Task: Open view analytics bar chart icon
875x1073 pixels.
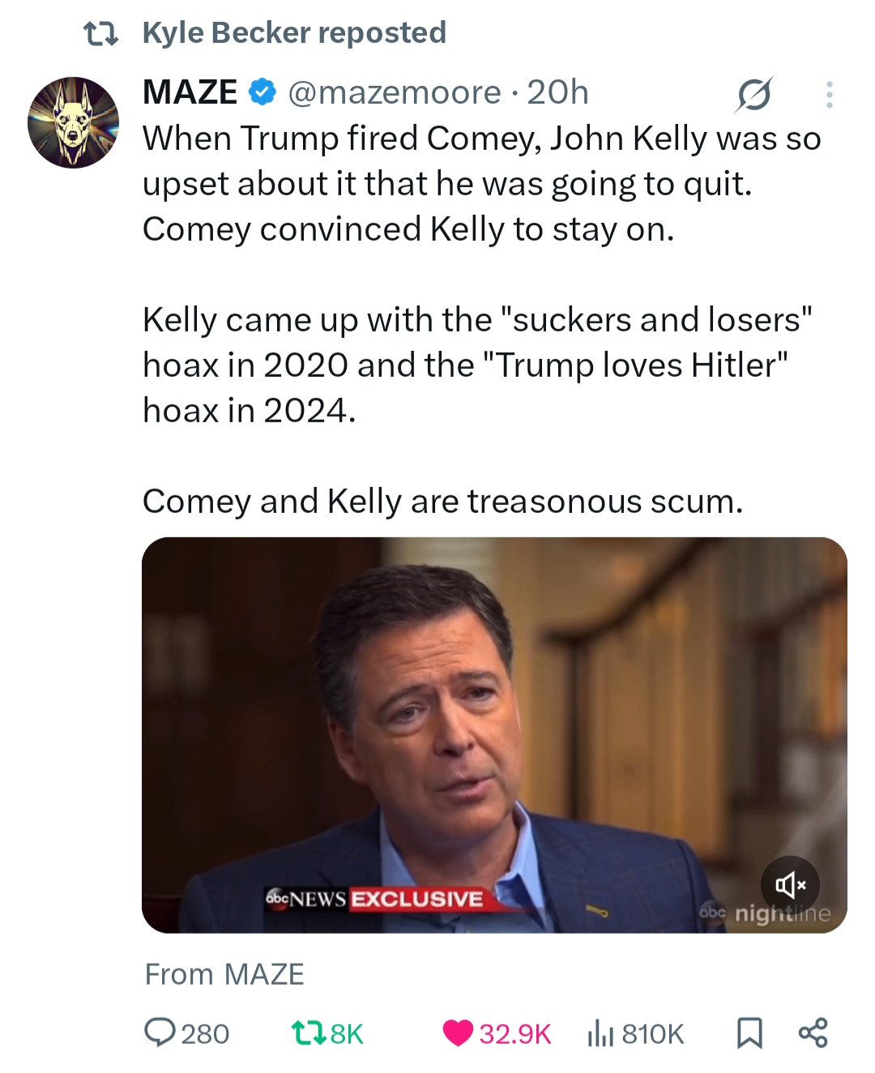Action: [600, 1033]
